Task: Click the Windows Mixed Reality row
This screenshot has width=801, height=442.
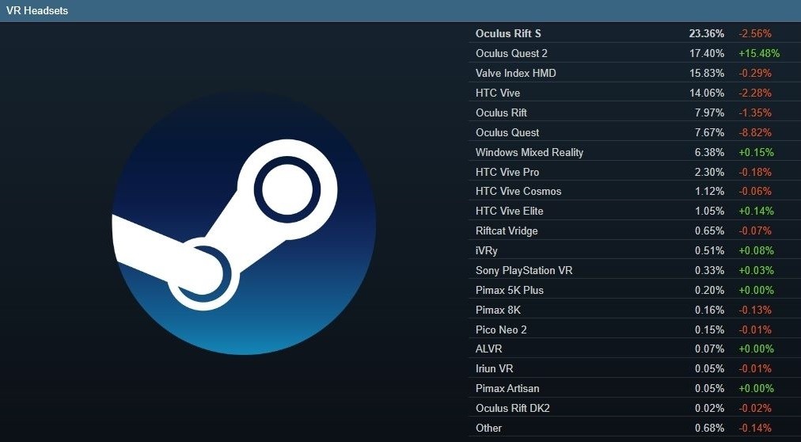Action: (529, 152)
